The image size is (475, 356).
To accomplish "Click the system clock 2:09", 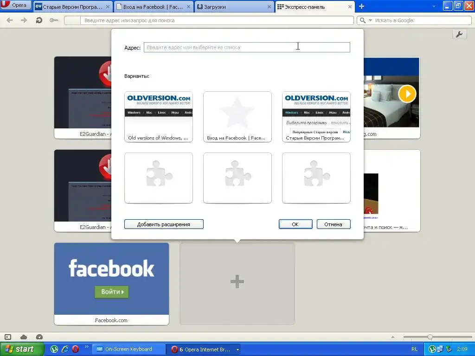I will [x=462, y=350].
